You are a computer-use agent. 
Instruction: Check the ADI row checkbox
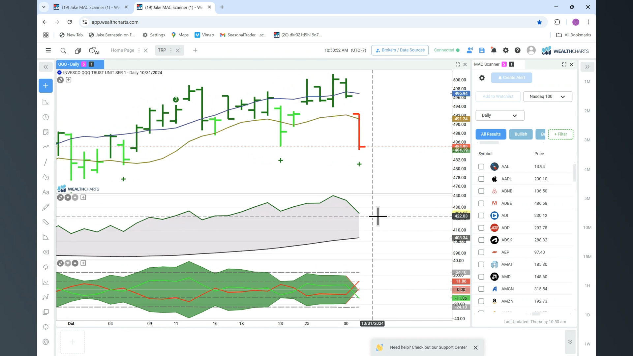[x=481, y=216]
